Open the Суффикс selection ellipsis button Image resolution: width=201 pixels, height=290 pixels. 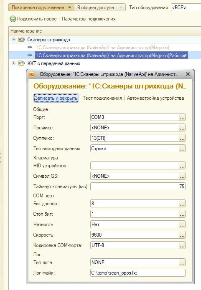(182, 138)
